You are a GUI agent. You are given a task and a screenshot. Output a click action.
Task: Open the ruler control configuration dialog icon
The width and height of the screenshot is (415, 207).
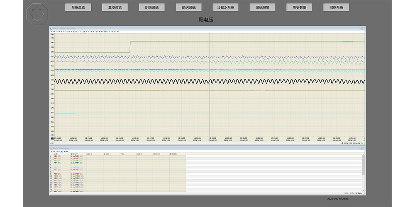(54, 152)
